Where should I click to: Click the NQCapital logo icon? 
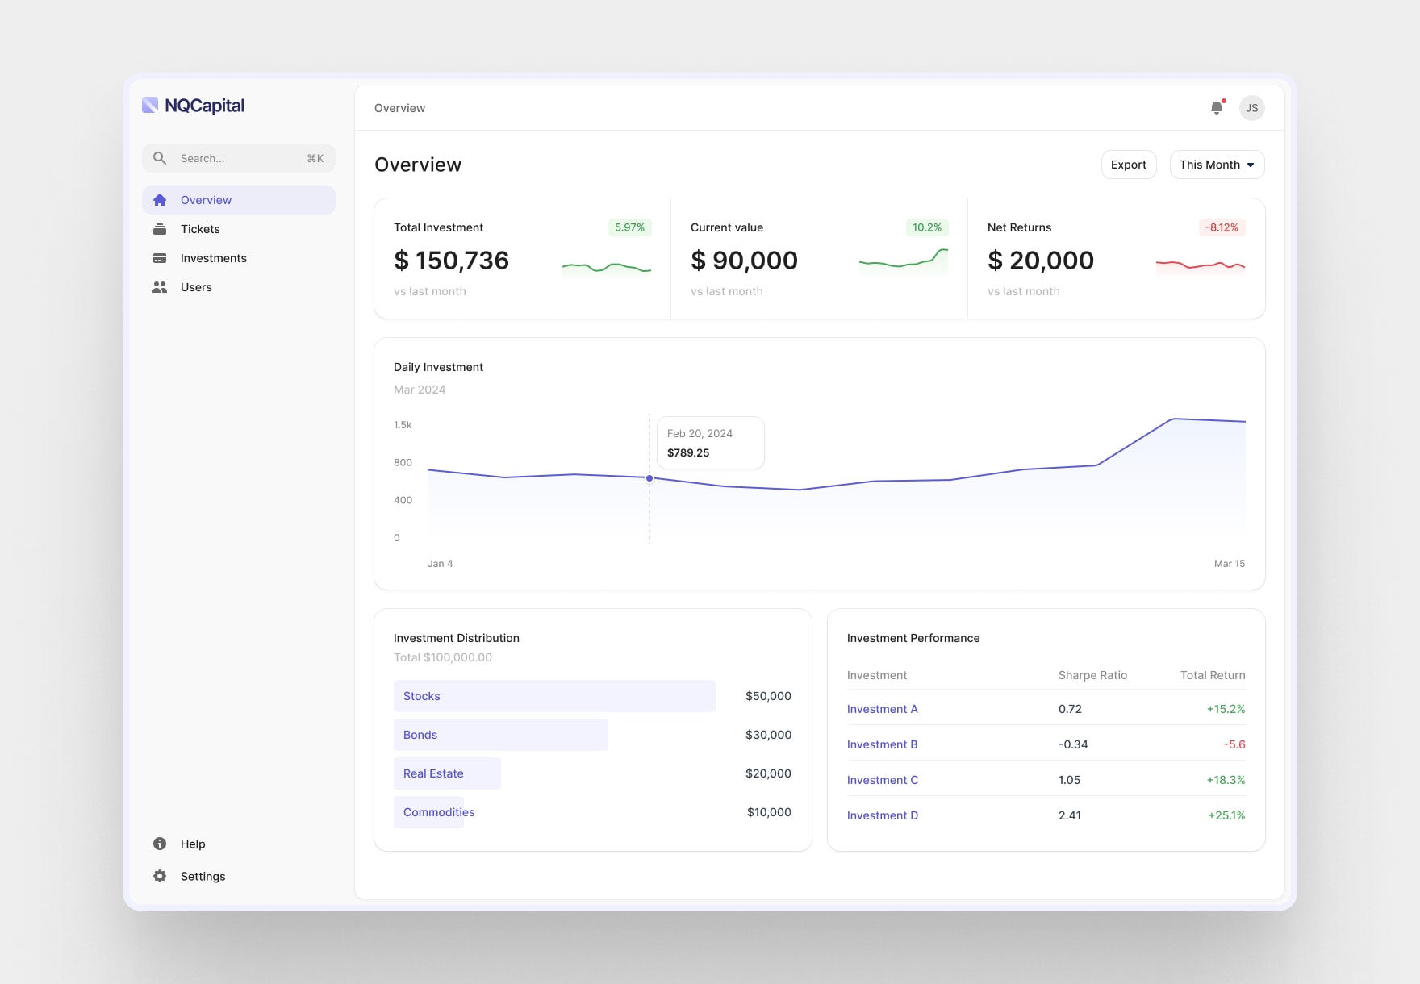pos(150,105)
